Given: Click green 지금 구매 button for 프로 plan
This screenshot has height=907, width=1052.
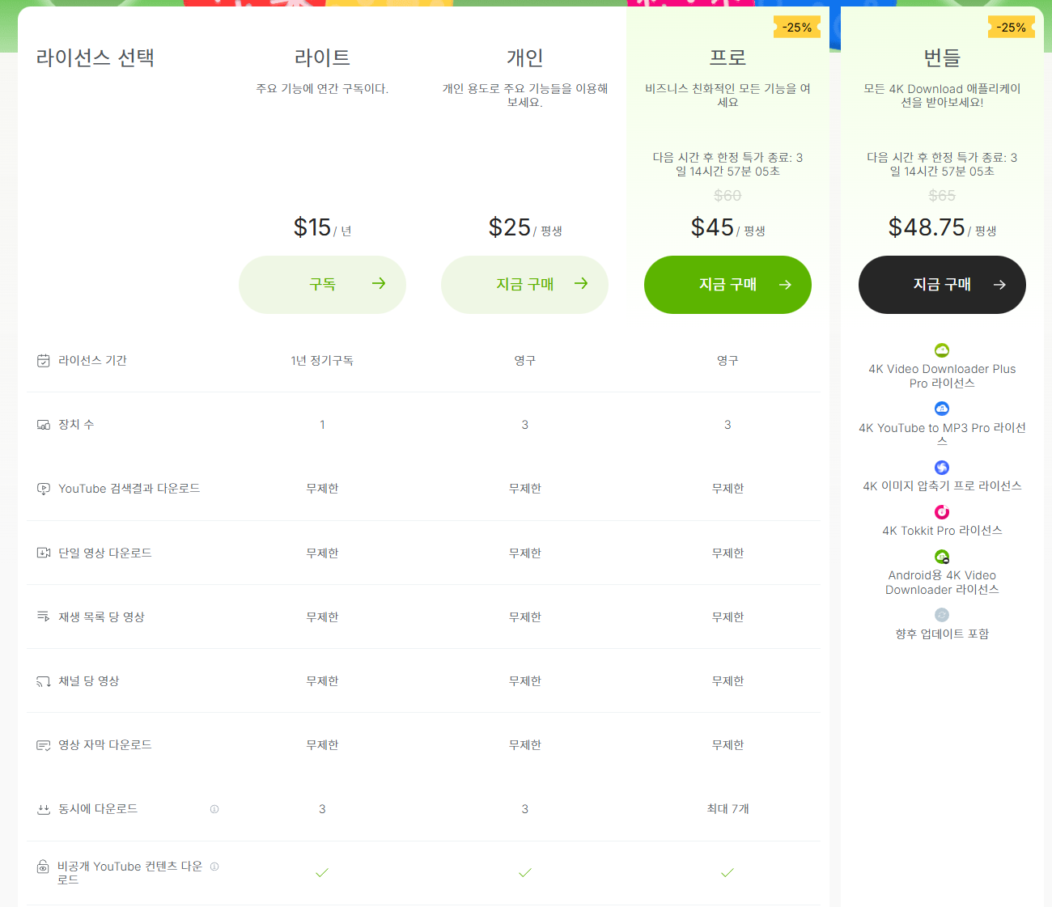Looking at the screenshot, I should pyautogui.click(x=727, y=284).
